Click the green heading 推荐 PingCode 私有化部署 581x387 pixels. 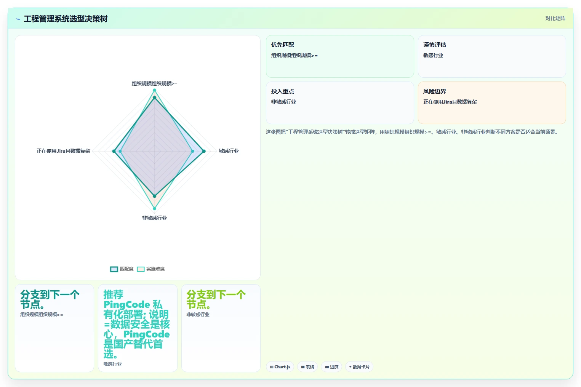pos(136,324)
